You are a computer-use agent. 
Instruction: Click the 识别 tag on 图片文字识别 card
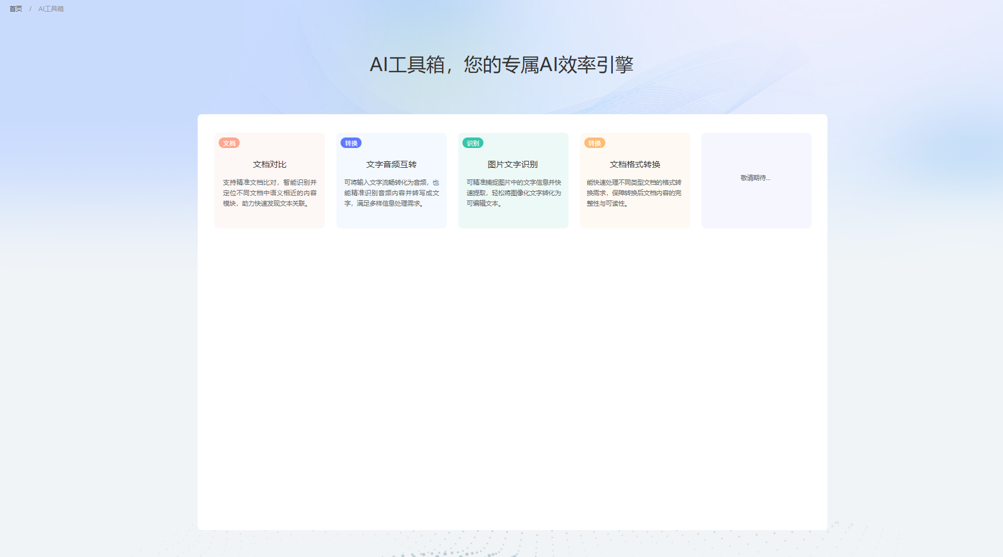[x=472, y=143]
